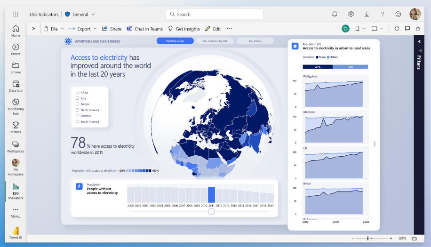Fit report to page icon
431x247 pixels.
[x=414, y=239]
